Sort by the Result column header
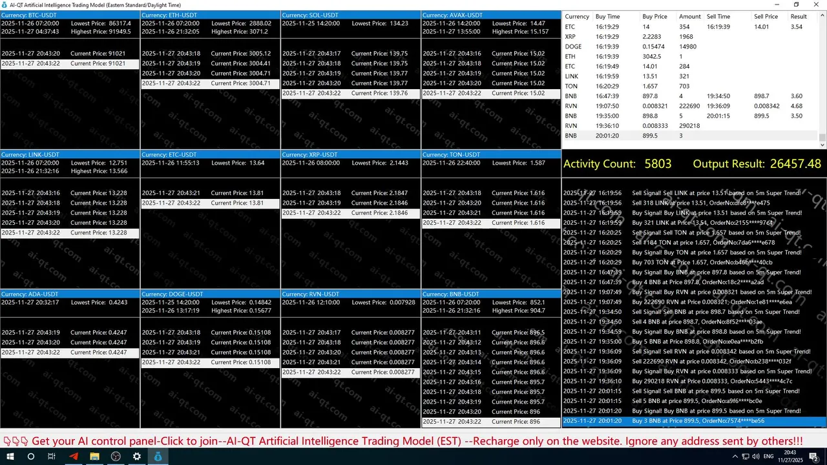The height and width of the screenshot is (465, 827). (x=799, y=17)
